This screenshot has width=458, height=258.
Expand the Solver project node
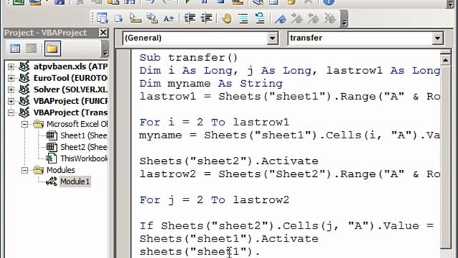click(11, 90)
